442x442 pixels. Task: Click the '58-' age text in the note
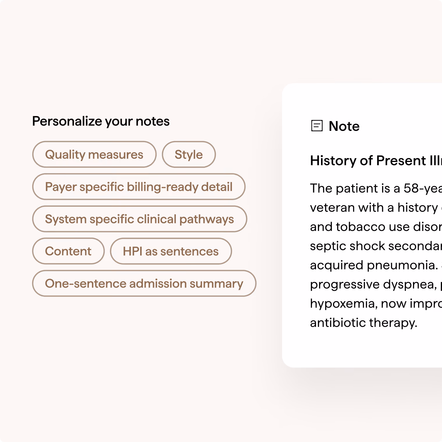point(414,188)
